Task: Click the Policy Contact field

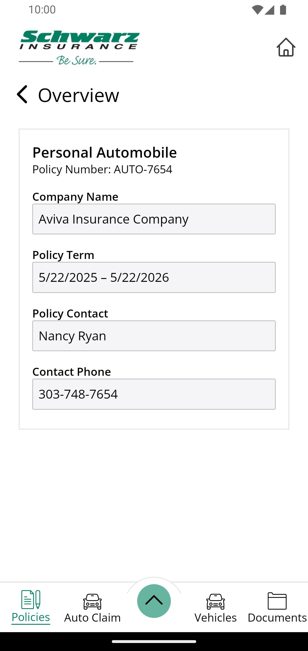Action: point(154,336)
